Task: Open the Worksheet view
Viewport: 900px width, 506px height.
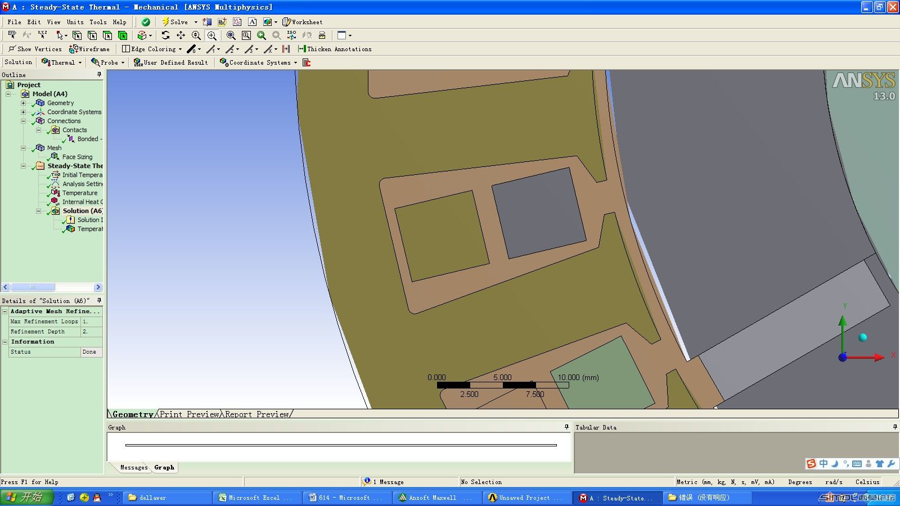Action: (303, 22)
